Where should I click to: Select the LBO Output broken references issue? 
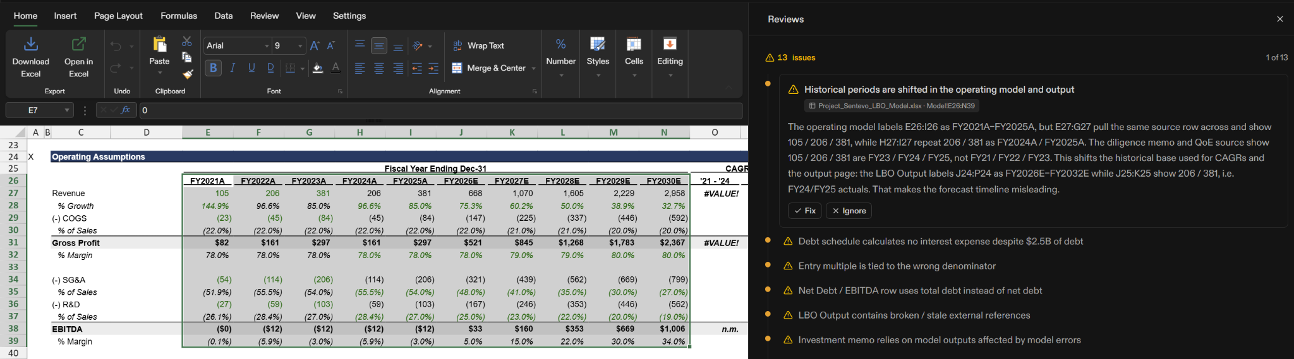(914, 315)
